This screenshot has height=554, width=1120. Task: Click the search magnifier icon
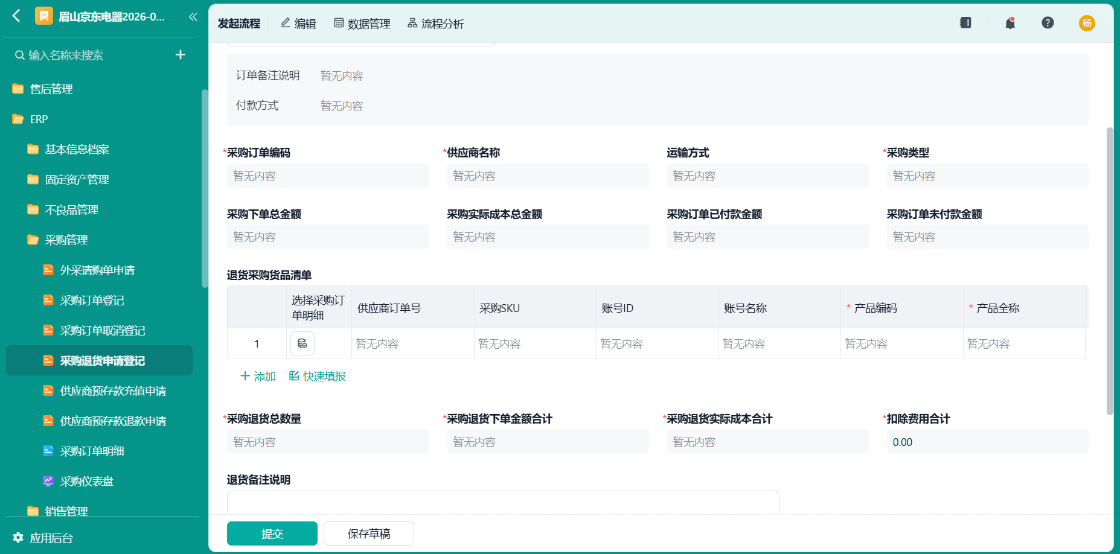click(20, 55)
